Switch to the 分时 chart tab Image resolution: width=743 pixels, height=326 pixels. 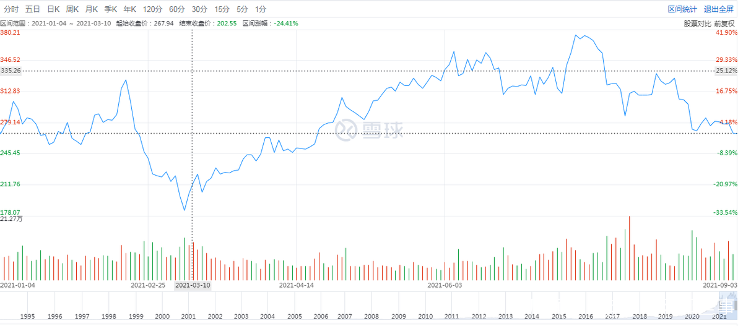(x=11, y=9)
